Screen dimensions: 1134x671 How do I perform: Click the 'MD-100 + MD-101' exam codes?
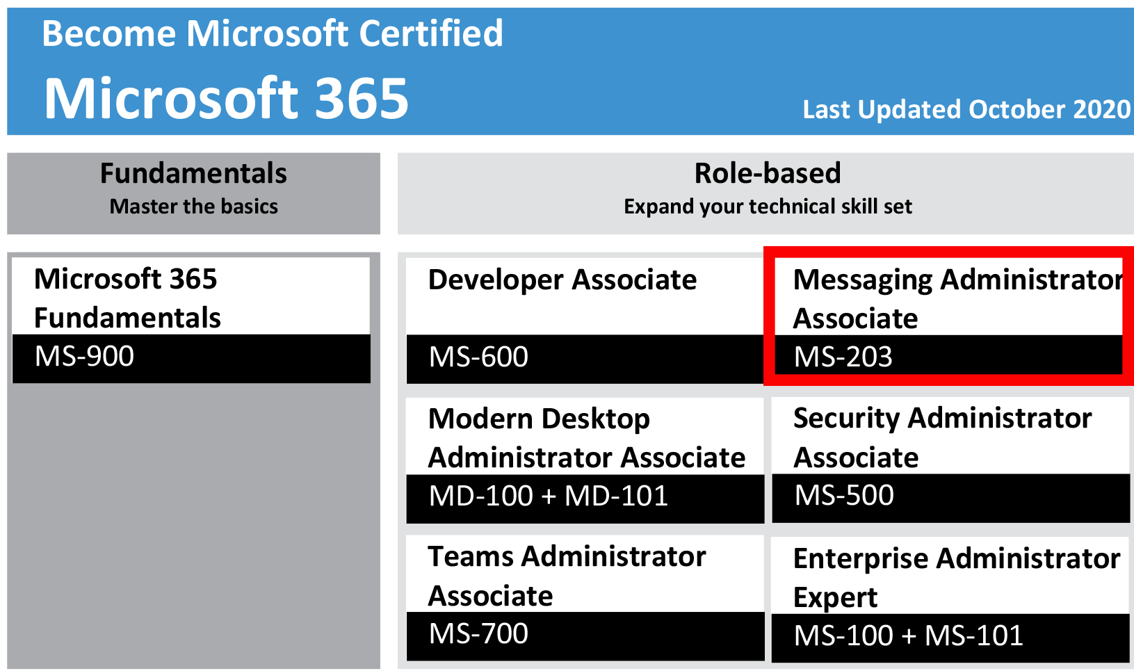pos(549,496)
